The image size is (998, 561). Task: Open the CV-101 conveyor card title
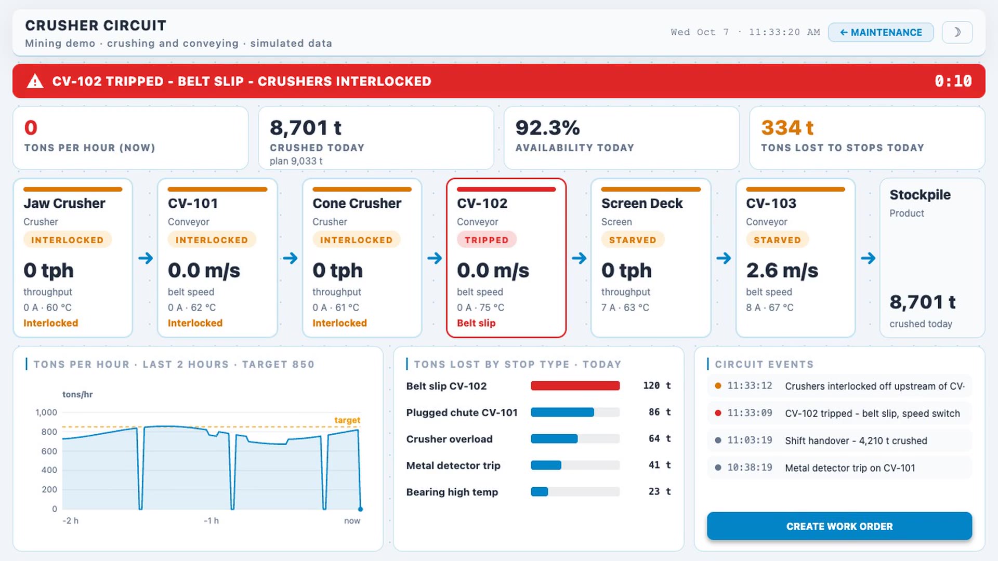click(x=193, y=203)
